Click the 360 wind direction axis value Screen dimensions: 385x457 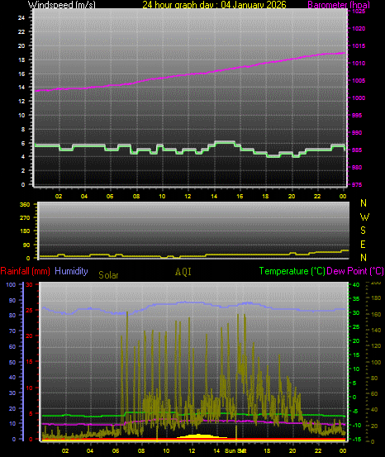25,205
